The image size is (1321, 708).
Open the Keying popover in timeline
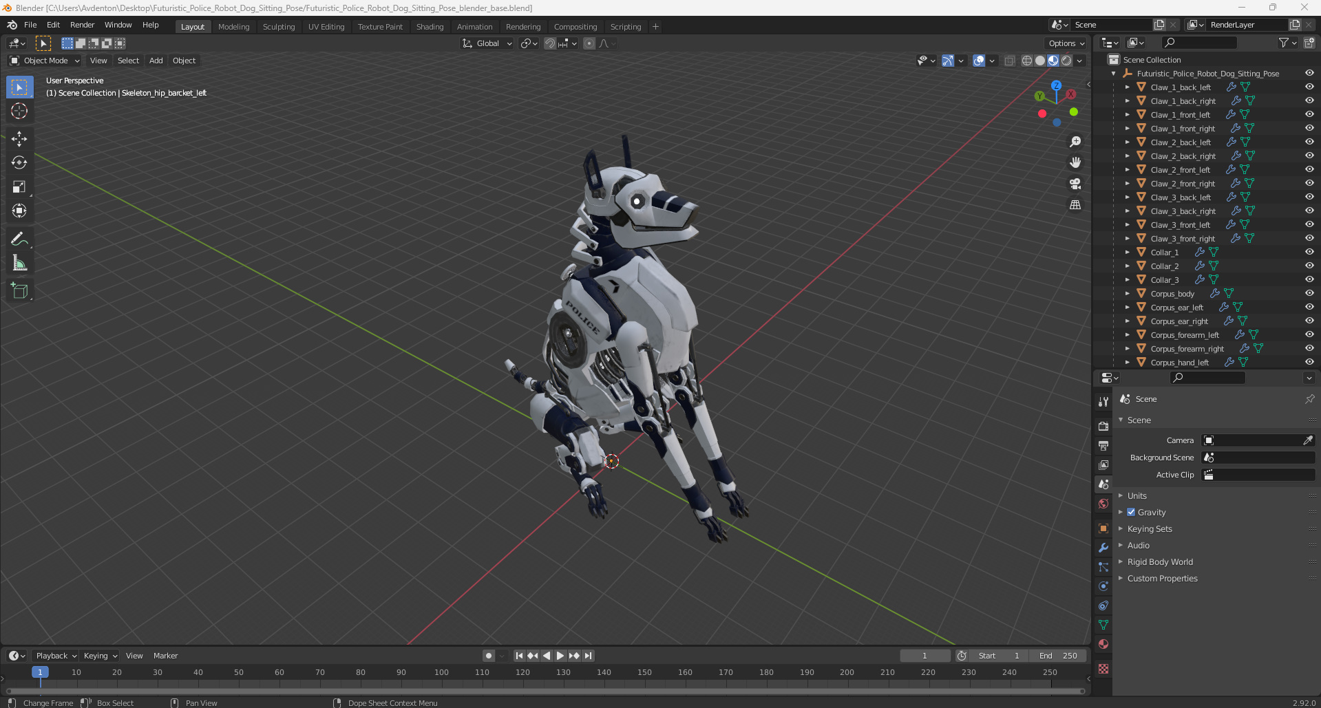pyautogui.click(x=100, y=656)
